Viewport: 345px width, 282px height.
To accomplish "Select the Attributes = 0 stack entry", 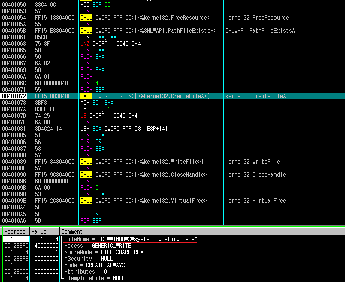I will 86,271.
